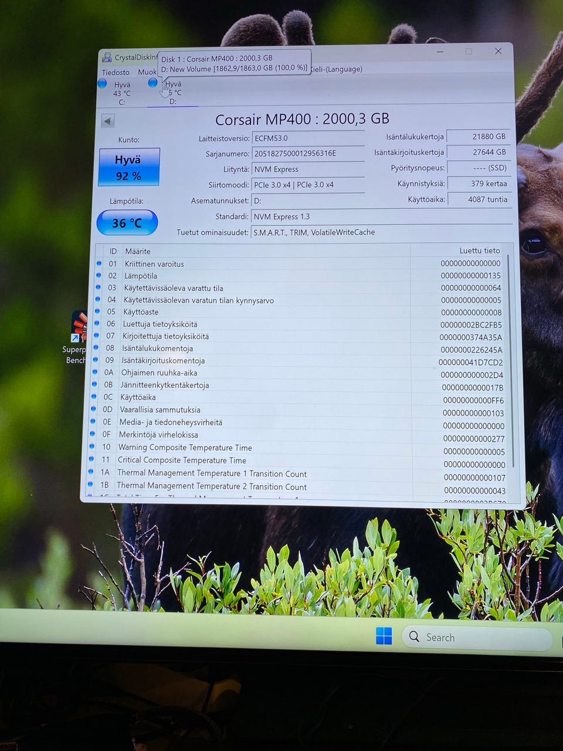The height and width of the screenshot is (751, 563).
Task: Click the status dot for Kirjoitettuja tietoyksiköitä
Action: coord(96,336)
